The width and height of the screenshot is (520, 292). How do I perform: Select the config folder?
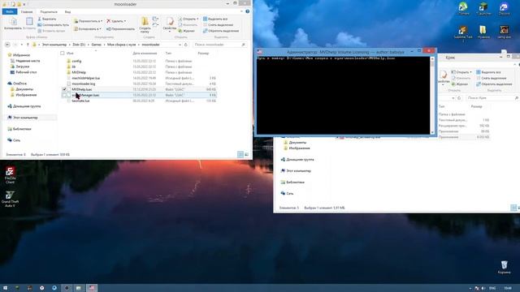coord(76,61)
